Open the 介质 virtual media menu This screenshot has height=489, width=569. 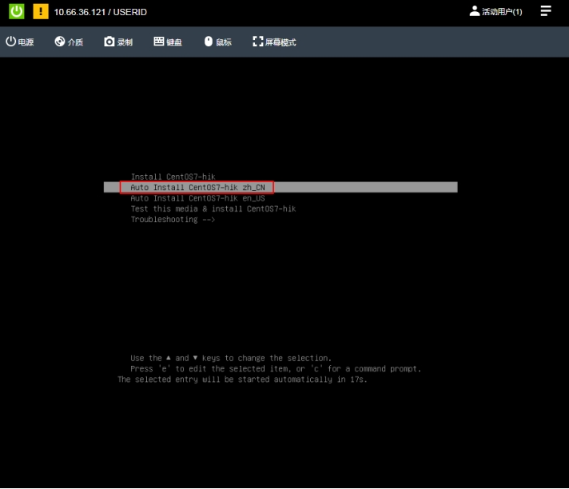pos(69,42)
